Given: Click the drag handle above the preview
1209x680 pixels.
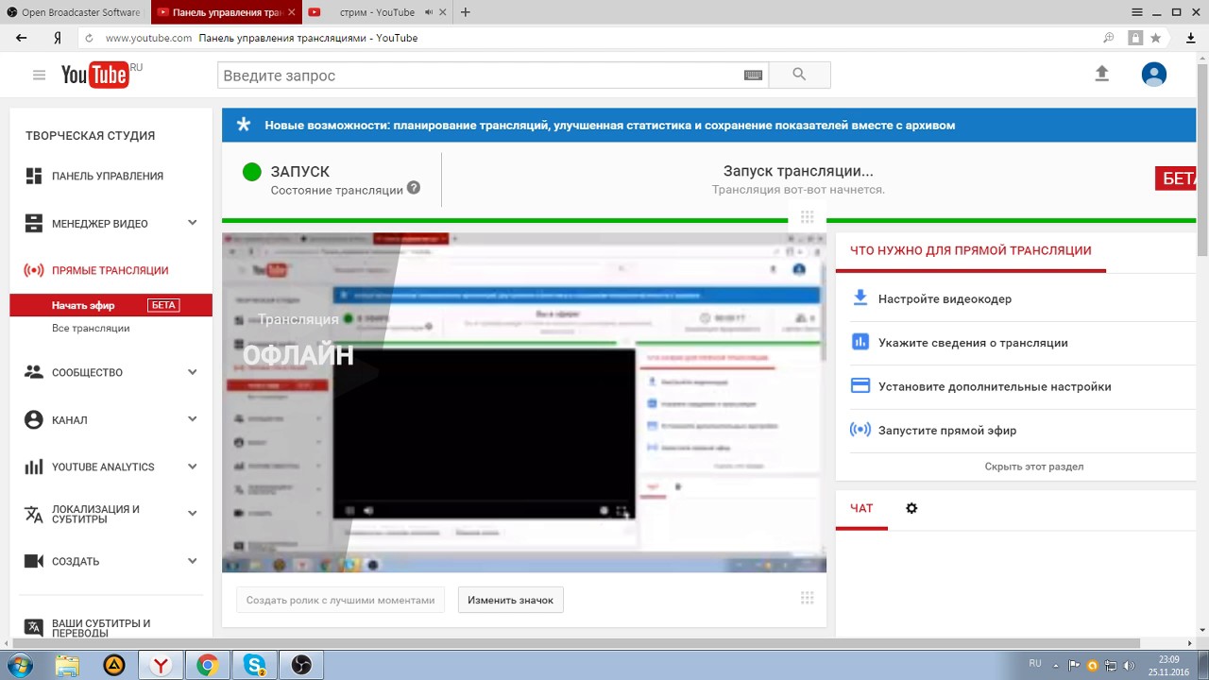Looking at the screenshot, I should tap(807, 216).
